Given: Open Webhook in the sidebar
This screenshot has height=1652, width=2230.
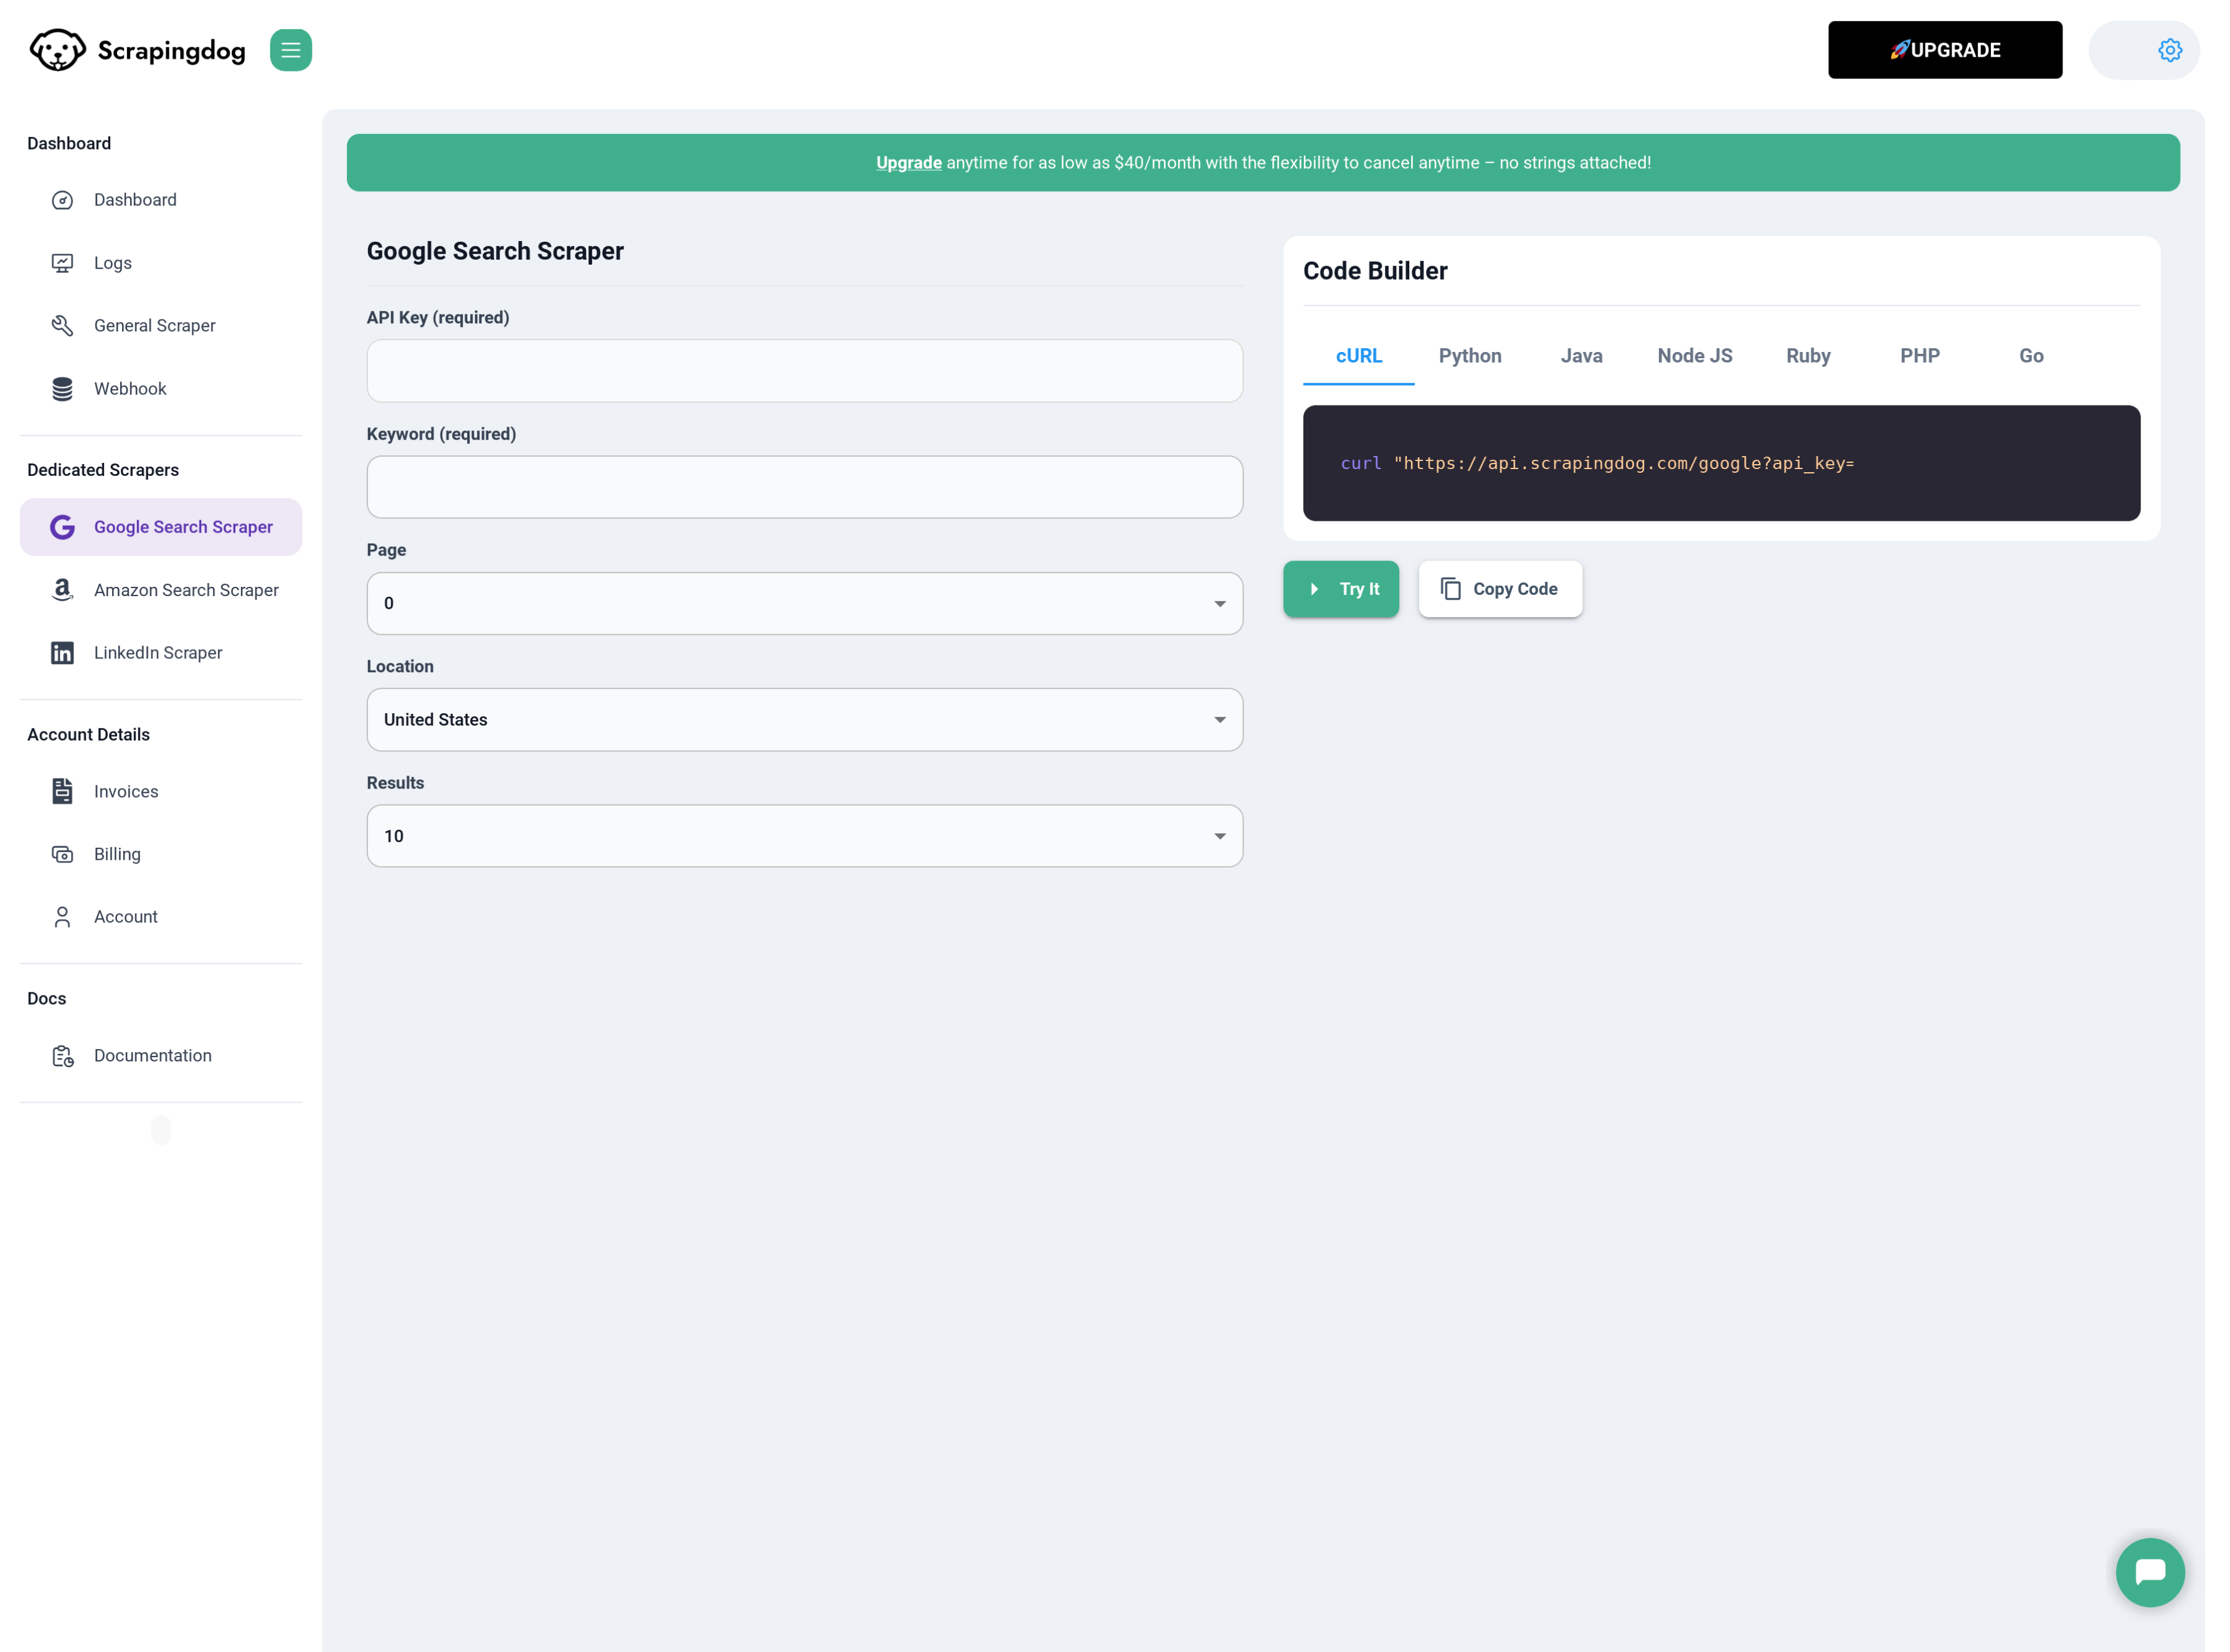Looking at the screenshot, I should pyautogui.click(x=161, y=389).
